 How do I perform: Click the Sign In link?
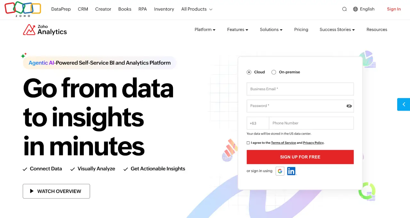394,9
